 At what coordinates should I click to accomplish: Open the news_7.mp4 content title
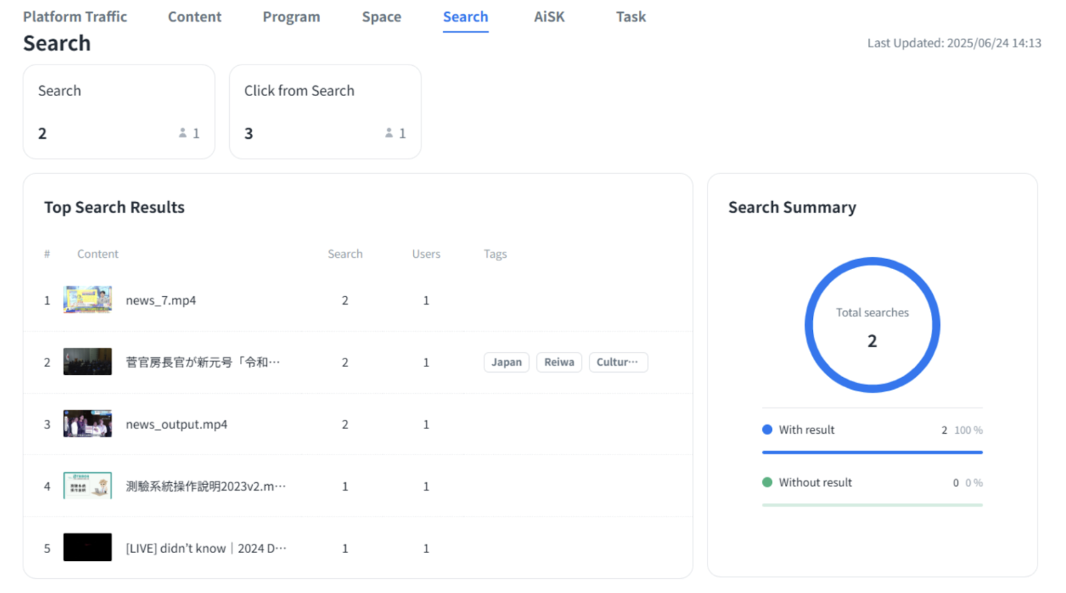point(161,300)
